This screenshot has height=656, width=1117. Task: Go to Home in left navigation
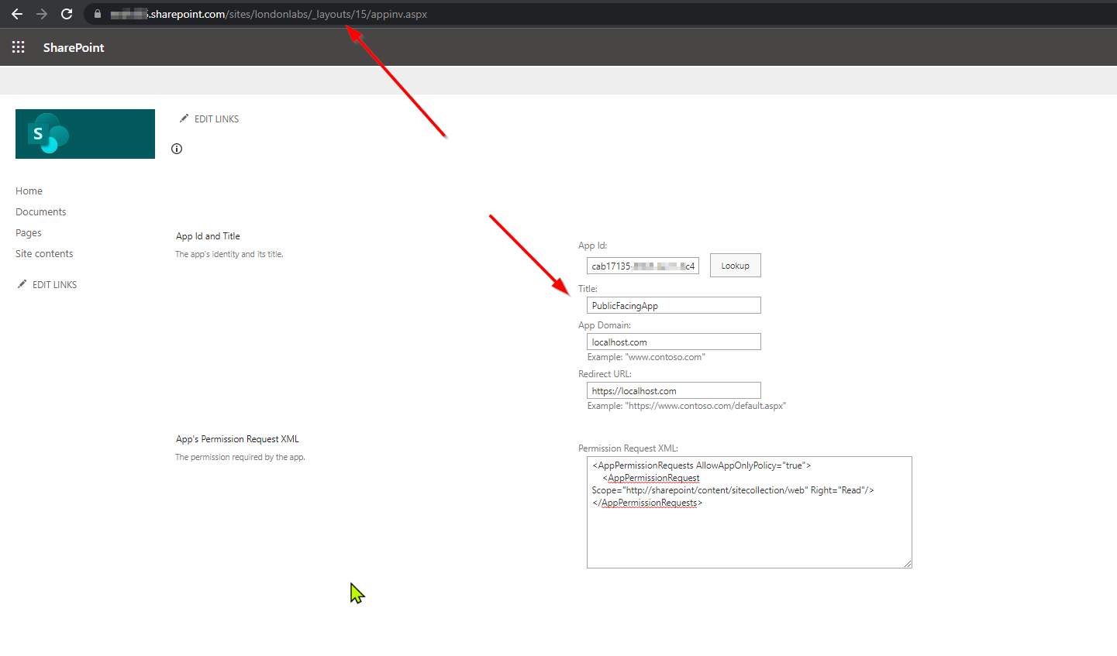tap(29, 191)
